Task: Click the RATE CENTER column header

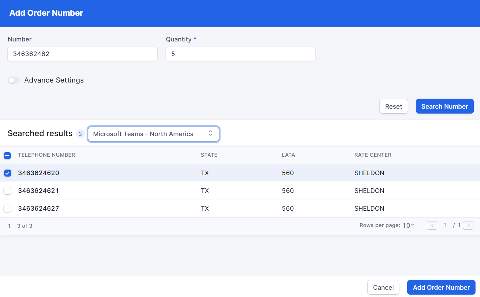Action: [373, 155]
